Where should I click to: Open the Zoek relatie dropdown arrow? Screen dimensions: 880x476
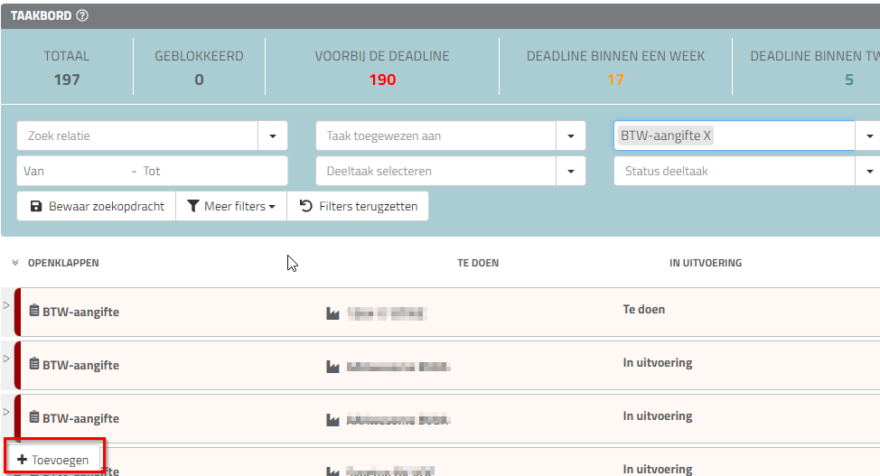pyautogui.click(x=272, y=136)
